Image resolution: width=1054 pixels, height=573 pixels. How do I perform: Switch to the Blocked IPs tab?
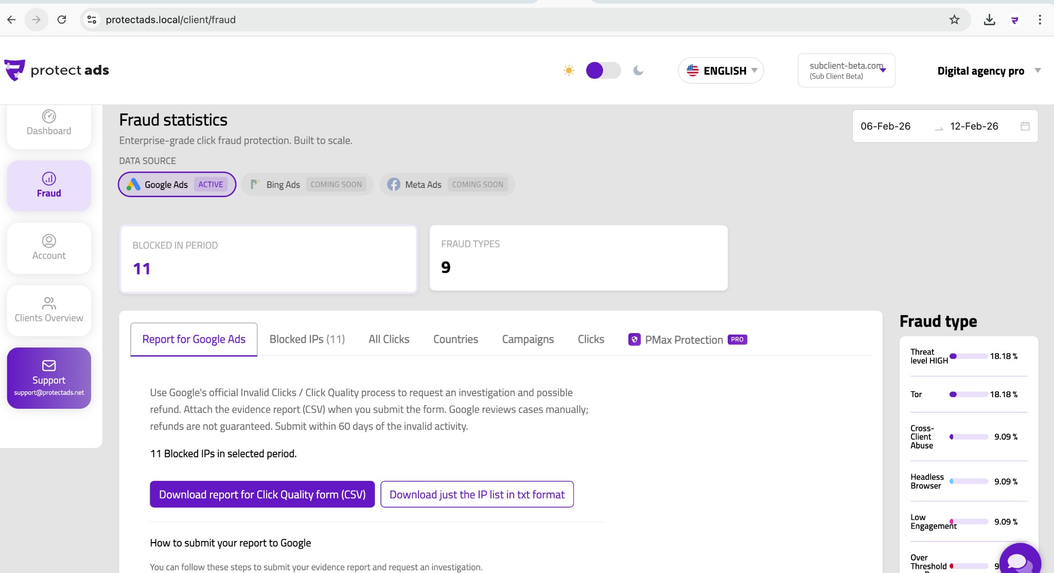[307, 339]
